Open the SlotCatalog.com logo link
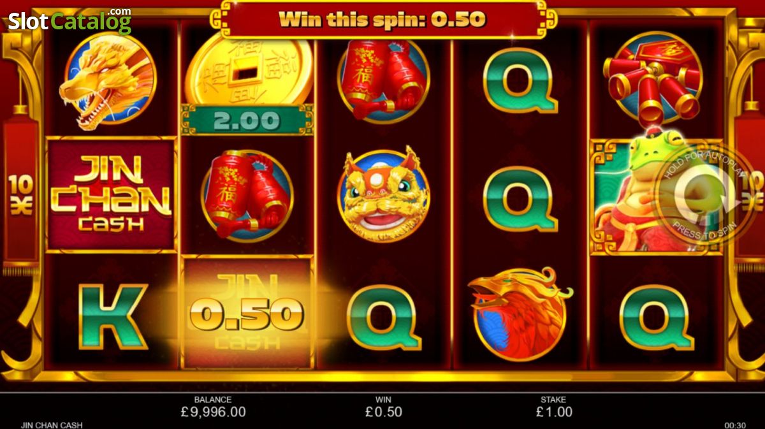765x429 pixels. point(69,20)
